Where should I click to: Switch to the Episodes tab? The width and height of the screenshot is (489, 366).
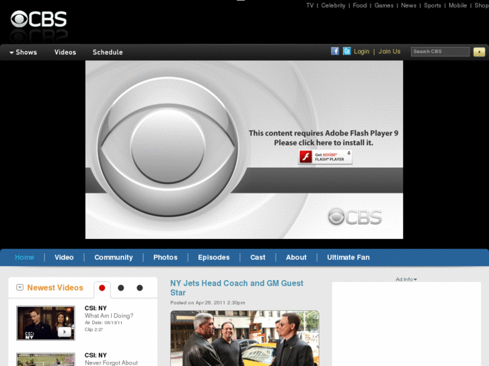(x=214, y=257)
